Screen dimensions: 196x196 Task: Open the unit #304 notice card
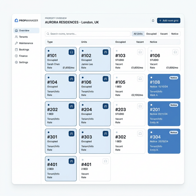pos(164,141)
